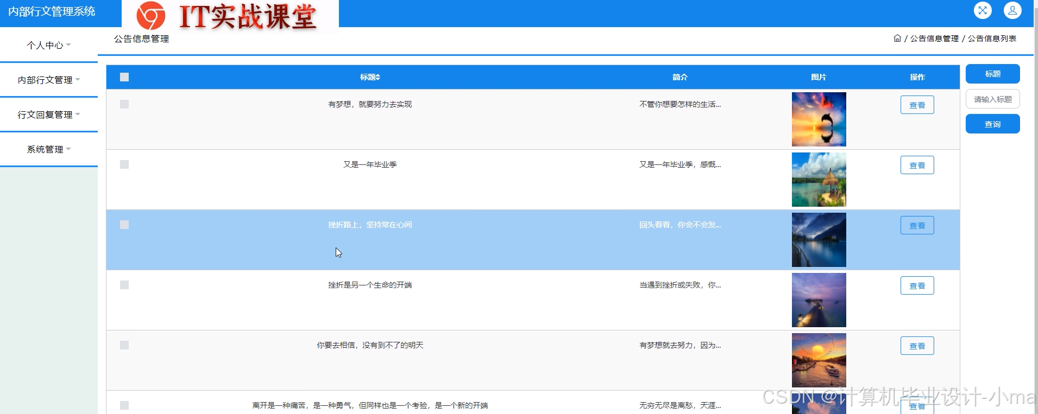Click the blue 标题 button above search box

tap(992, 74)
